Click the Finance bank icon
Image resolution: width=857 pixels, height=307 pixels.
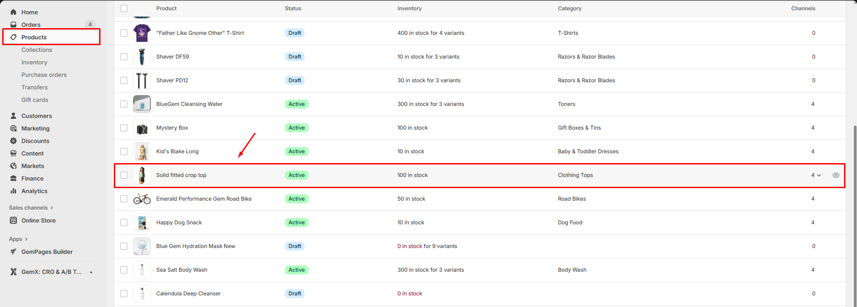(13, 178)
